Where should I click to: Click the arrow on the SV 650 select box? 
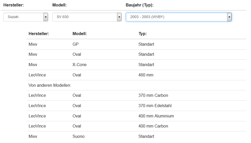[x=119, y=17]
